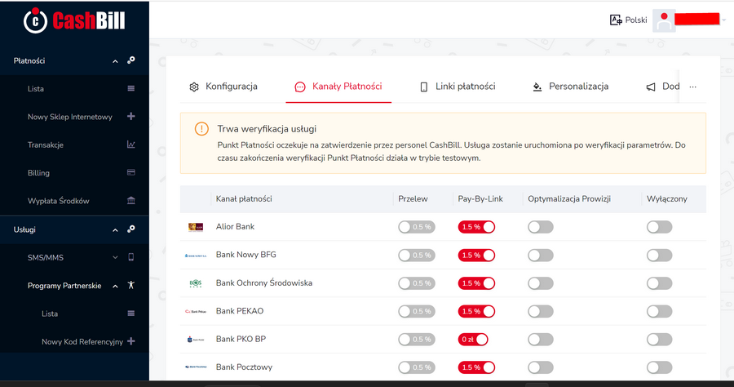Switch to the Konfiguracja tab
Image resolution: width=734 pixels, height=387 pixels.
223,87
